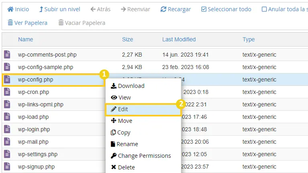Image resolution: width=308 pixels, height=173 pixels.
Task: Click the Edit pencil icon in context menu
Action: [114, 109]
